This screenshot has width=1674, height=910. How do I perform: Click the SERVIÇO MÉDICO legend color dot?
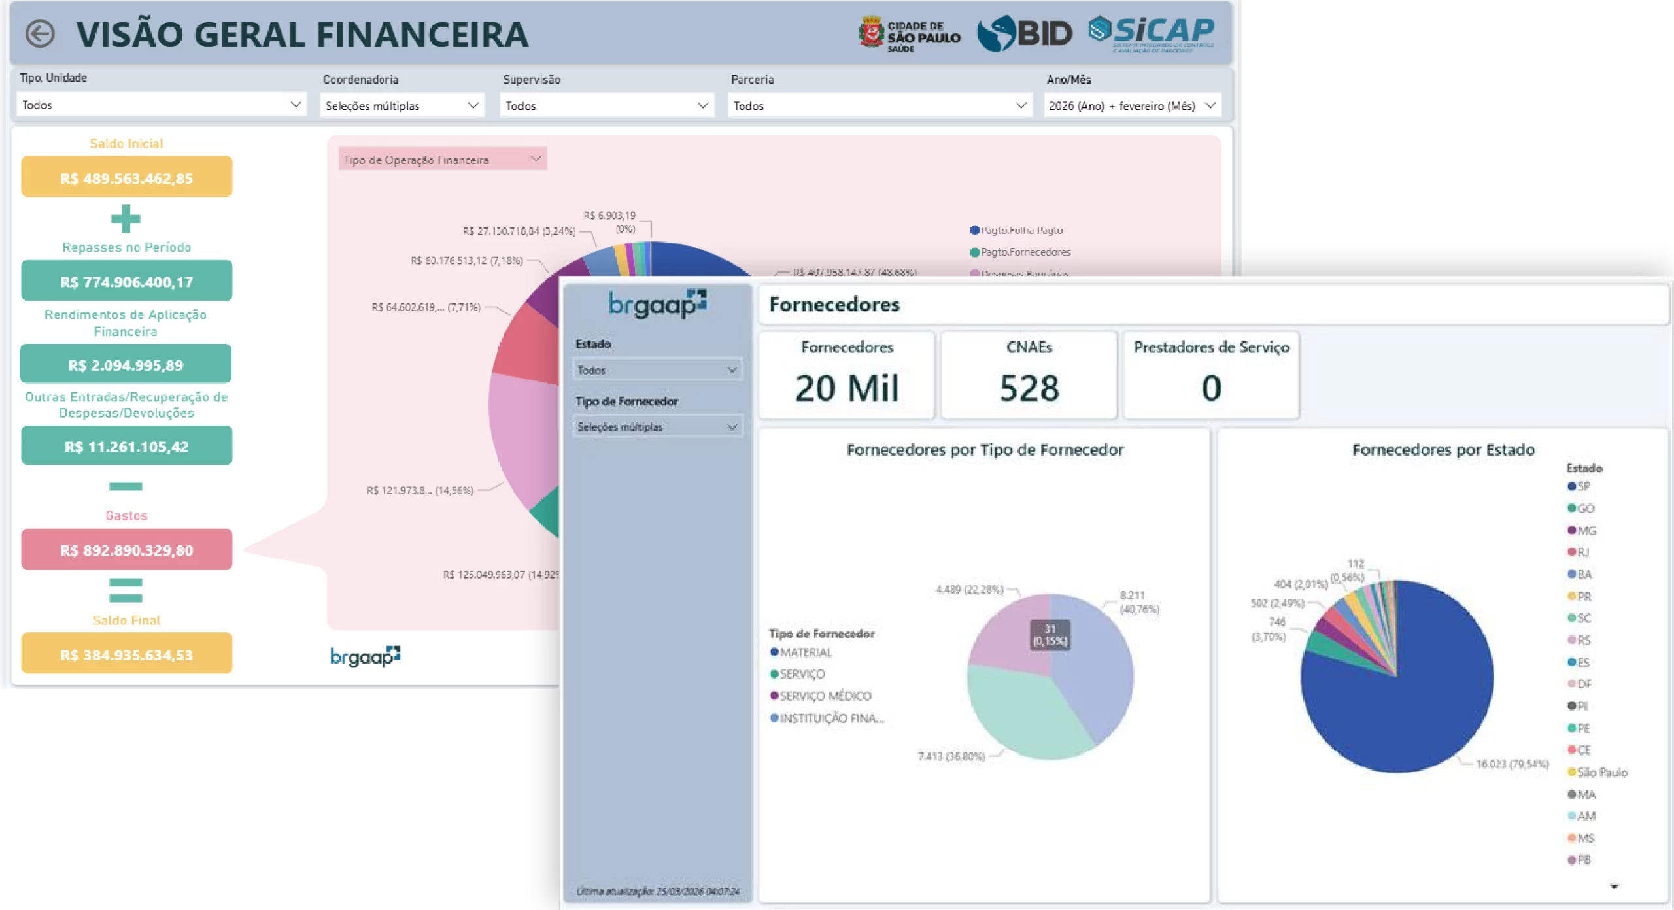point(774,696)
